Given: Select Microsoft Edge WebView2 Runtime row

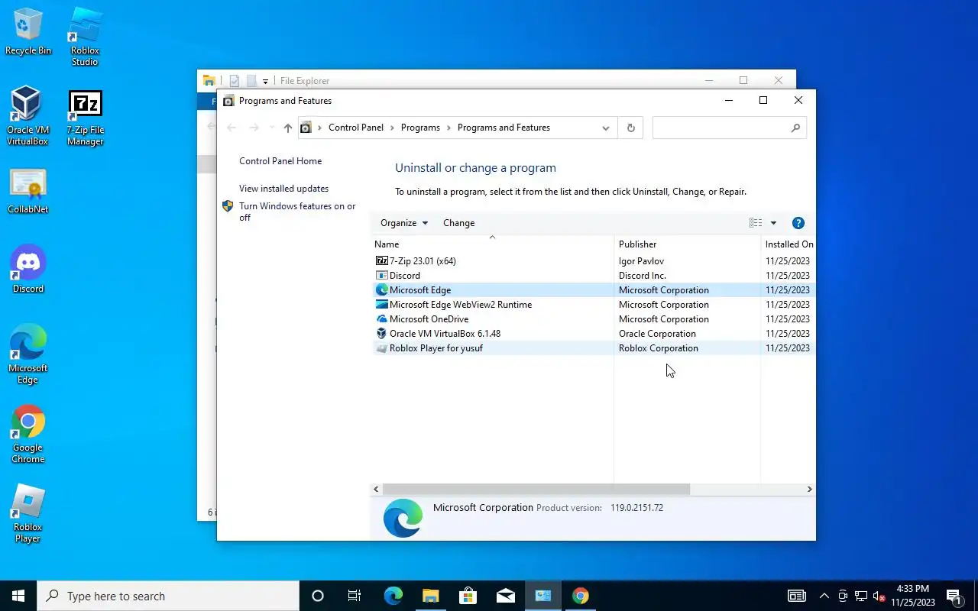Looking at the screenshot, I should 593,305.
